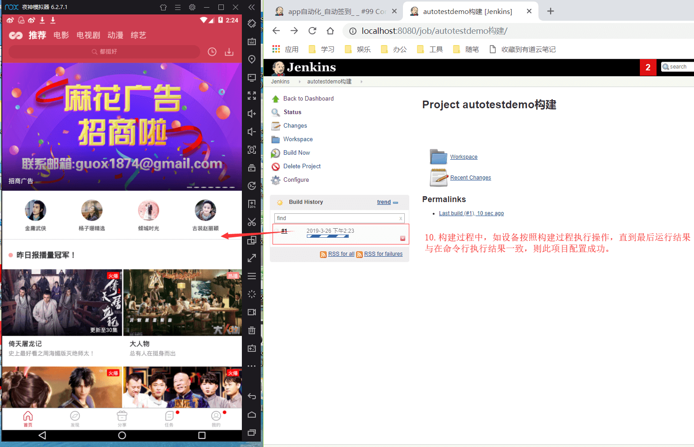The height and width of the screenshot is (447, 694).
Task: Open the 工具 bookmarks folder
Action: [x=430, y=49]
